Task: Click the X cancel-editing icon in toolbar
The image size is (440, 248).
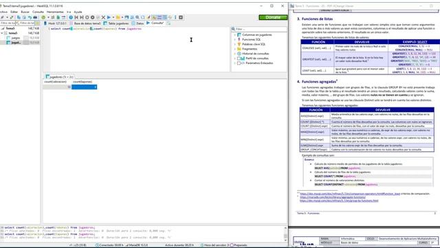Action: point(103,17)
